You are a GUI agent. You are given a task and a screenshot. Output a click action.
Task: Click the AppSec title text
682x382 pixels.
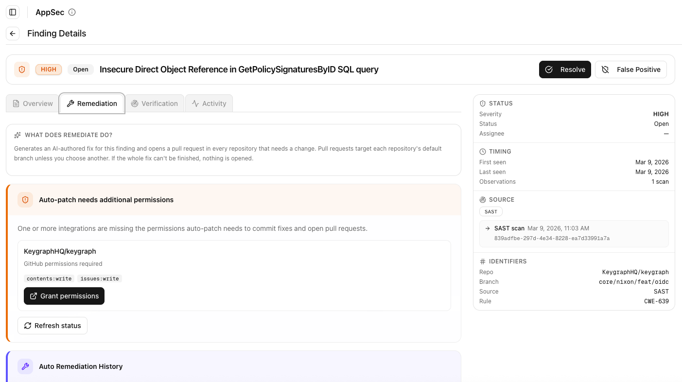[50, 12]
